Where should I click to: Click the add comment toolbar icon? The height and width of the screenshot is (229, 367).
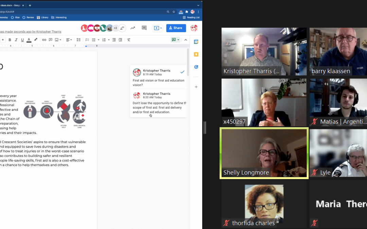tap(50, 40)
